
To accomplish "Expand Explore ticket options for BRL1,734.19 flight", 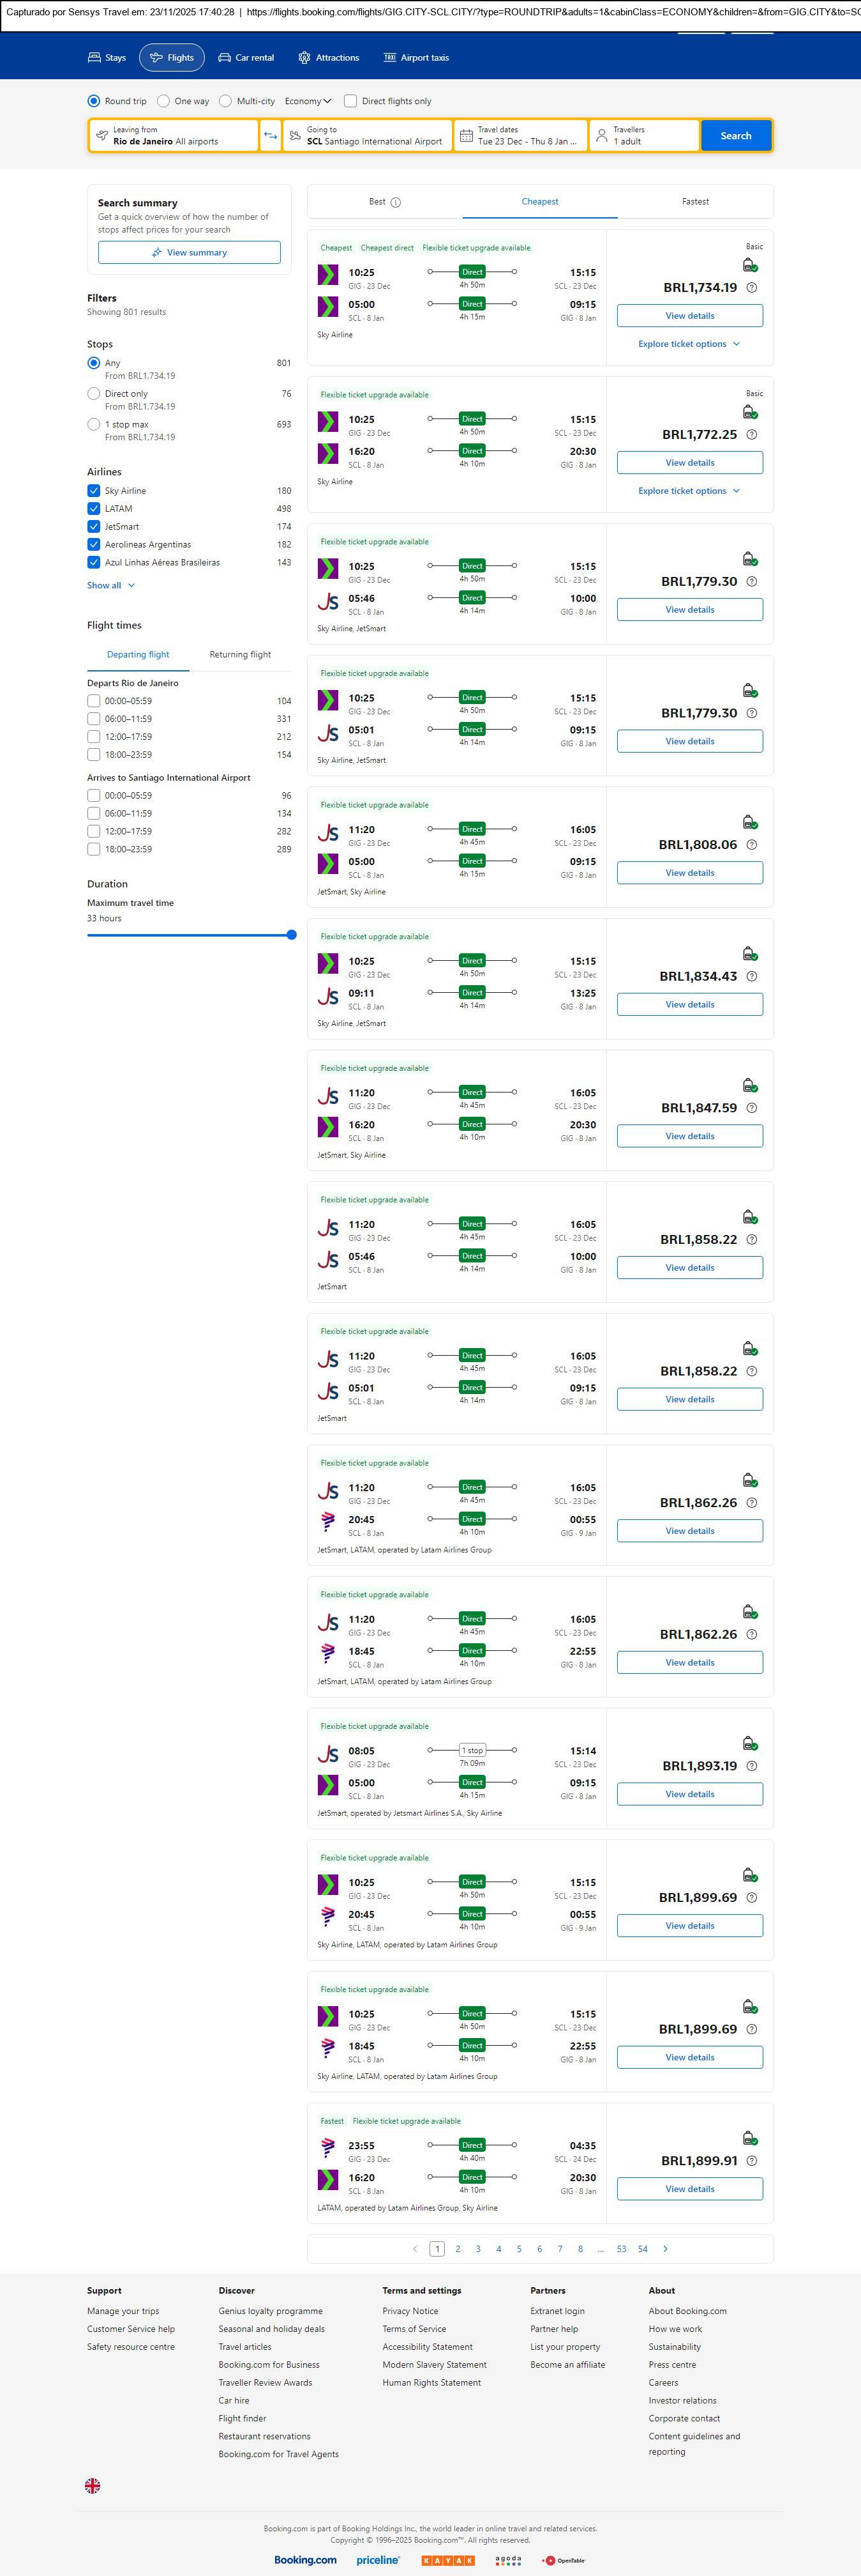I will pos(689,344).
